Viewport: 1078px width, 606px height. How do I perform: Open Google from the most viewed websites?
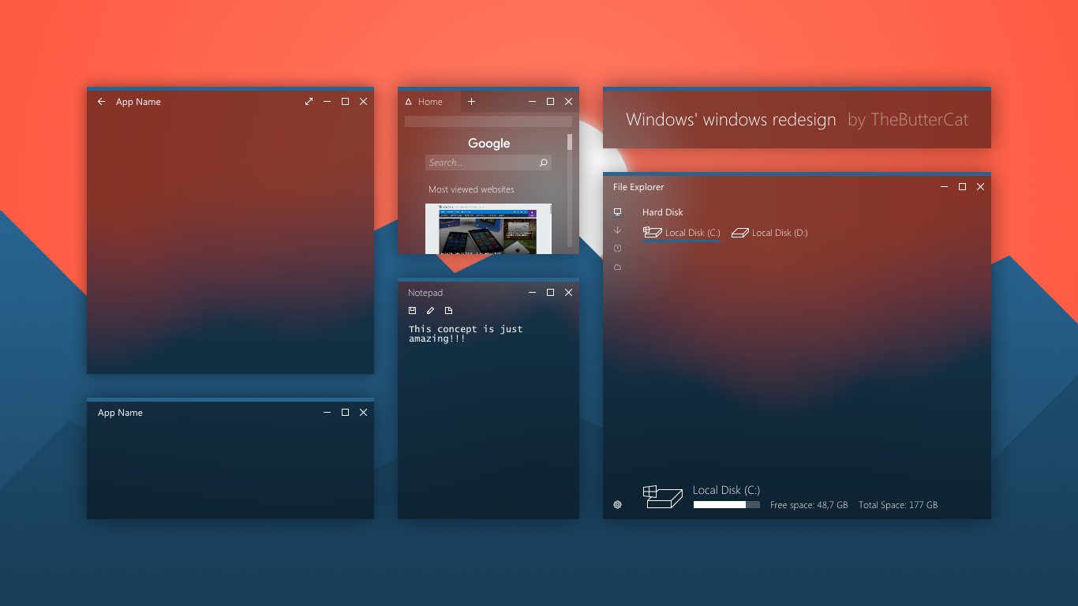click(x=488, y=229)
